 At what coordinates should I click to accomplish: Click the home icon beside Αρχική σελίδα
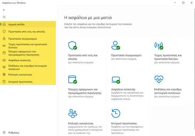click(4, 24)
